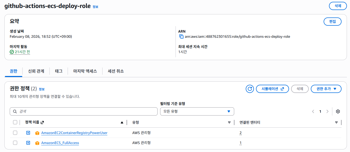This screenshot has width=350, height=152.
Task: Click the disabled 삭제 policy button
Action: tap(300, 89)
